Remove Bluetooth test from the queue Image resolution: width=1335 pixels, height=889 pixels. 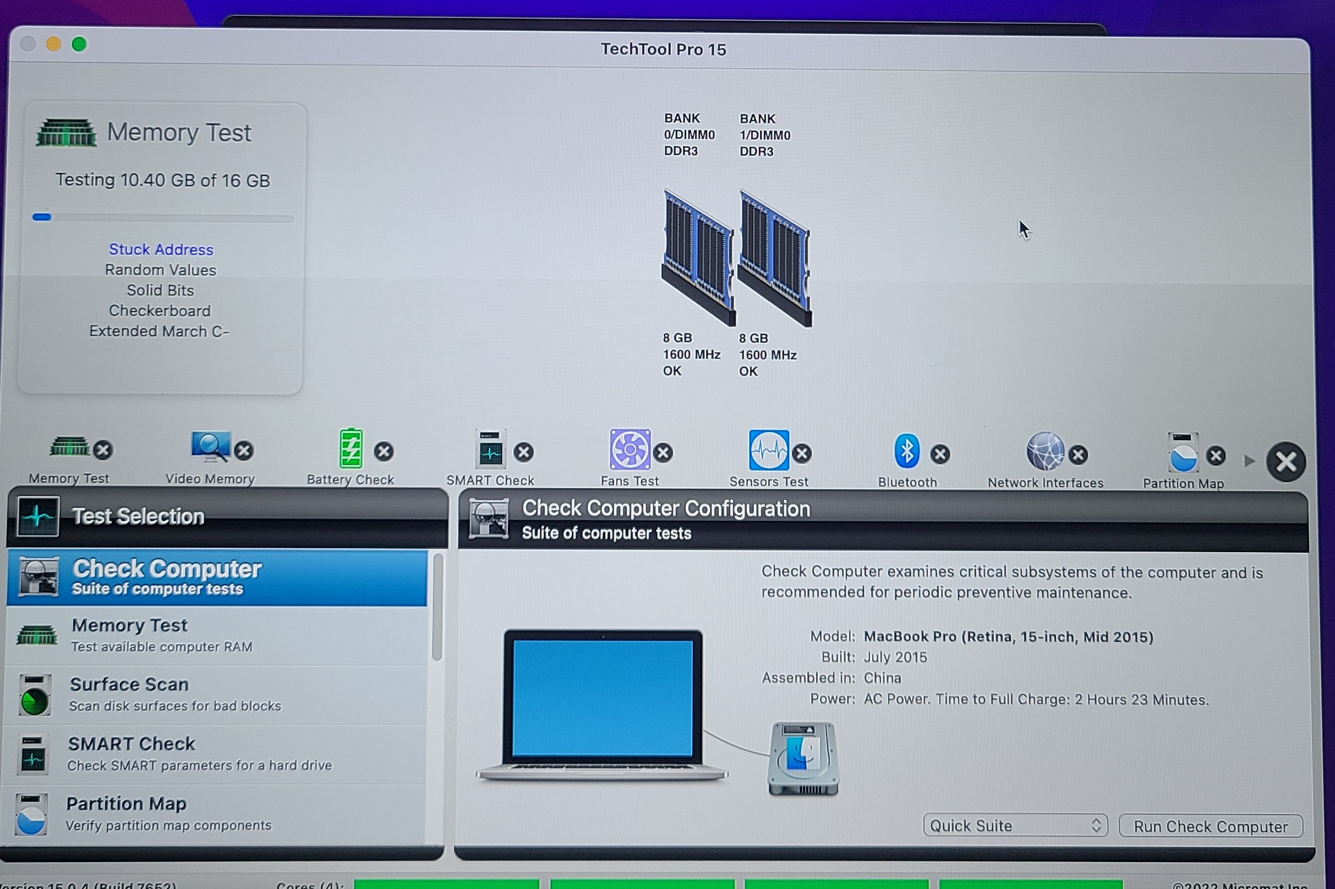click(x=940, y=454)
